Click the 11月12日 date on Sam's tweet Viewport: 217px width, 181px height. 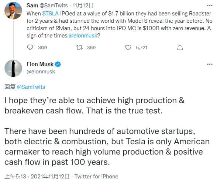pos(83,6)
